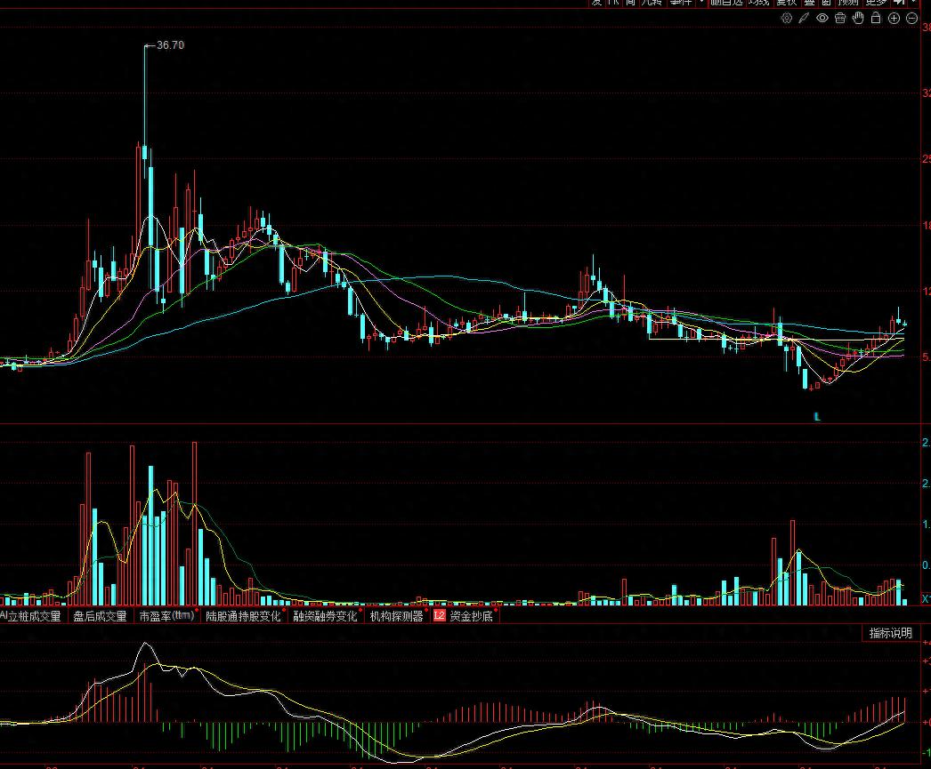Open the 更多 menu in the top toolbar

(876, 3)
